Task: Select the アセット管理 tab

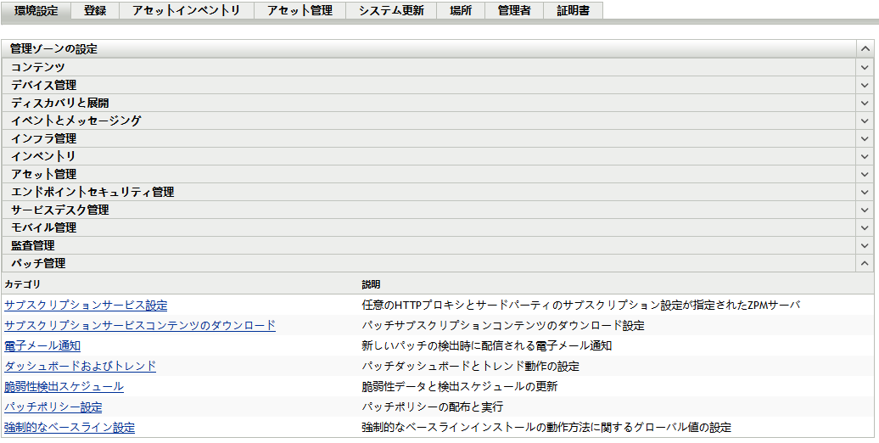Action: click(x=300, y=11)
